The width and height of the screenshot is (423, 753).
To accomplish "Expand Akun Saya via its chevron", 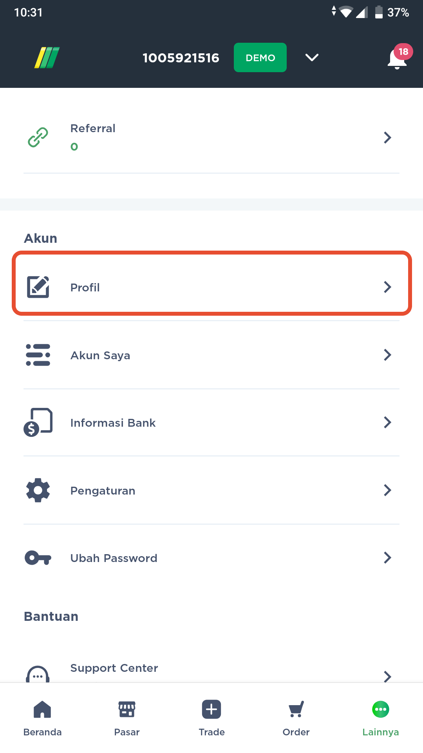I will (387, 355).
